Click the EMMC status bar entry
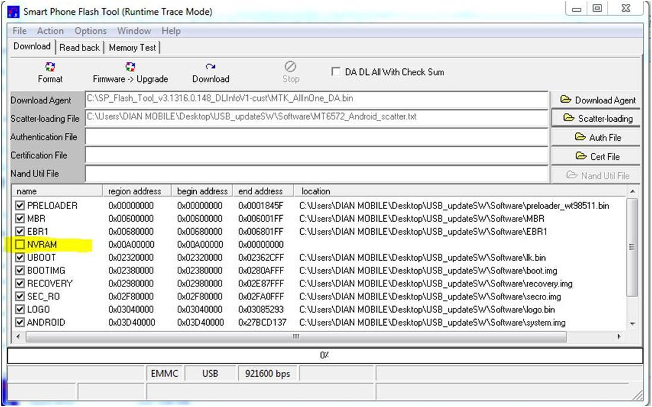The height and width of the screenshot is (407, 652). tap(164, 373)
